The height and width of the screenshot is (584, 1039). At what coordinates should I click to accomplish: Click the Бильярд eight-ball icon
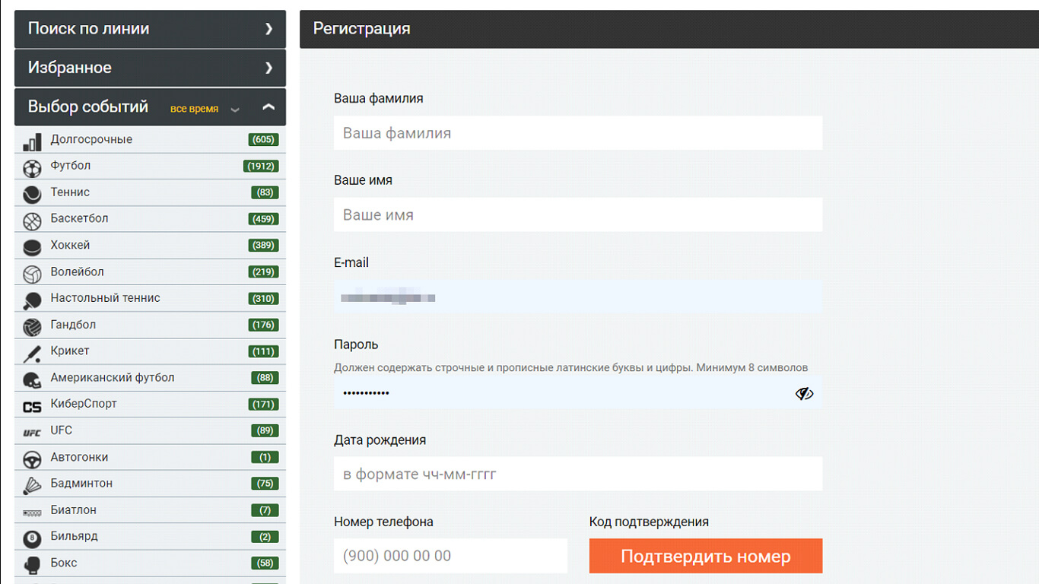(x=32, y=538)
